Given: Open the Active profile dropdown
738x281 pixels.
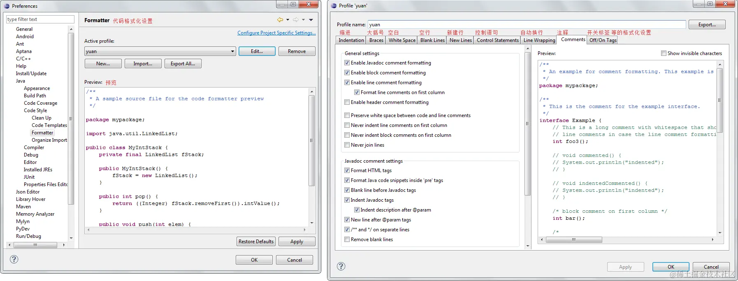Looking at the screenshot, I should pos(160,51).
